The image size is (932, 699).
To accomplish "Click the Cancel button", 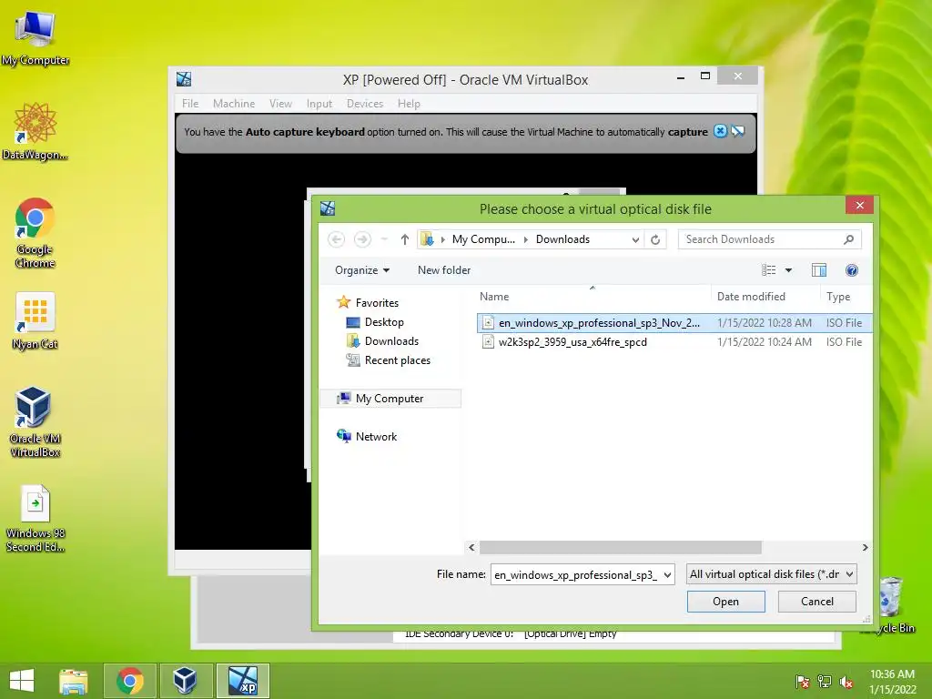I will (x=816, y=602).
